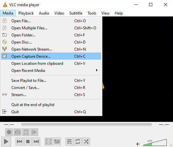
Task: Skip to next media track
Action: point(36,142)
